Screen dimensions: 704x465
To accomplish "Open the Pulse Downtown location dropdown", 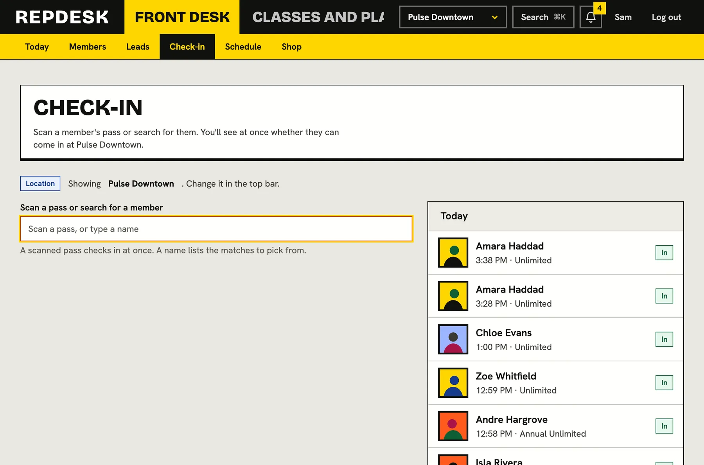I will click(x=453, y=17).
